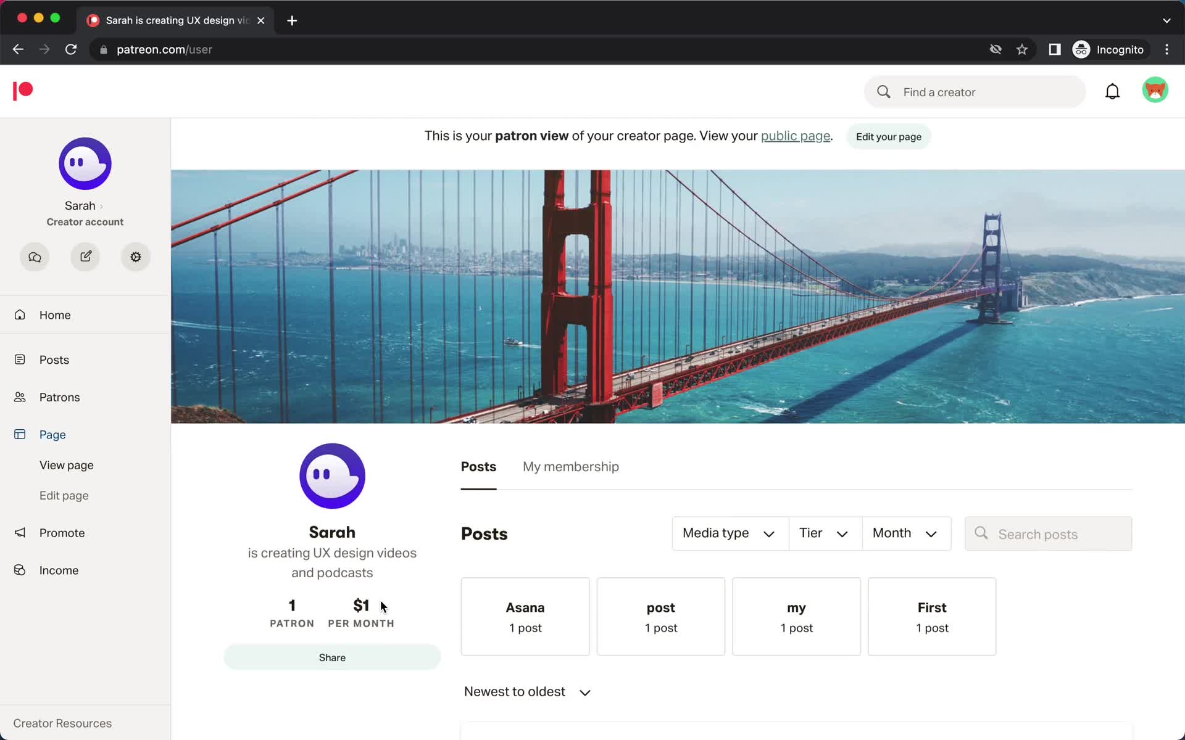Open the Asana tag card
Viewport: 1185px width, 740px height.
(x=525, y=617)
